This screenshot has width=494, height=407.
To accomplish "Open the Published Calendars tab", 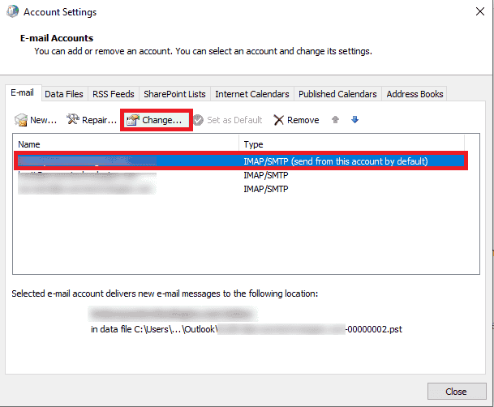I will pyautogui.click(x=337, y=94).
